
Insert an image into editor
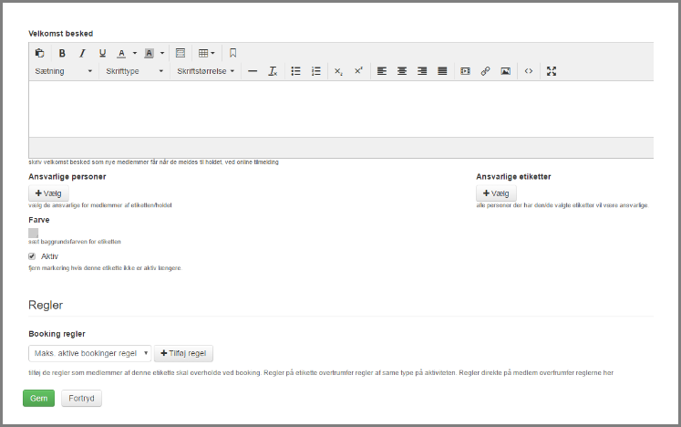(x=505, y=71)
